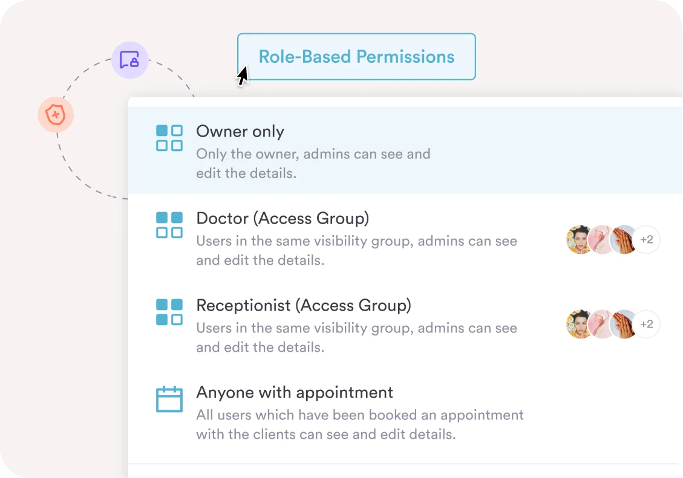Click the calendar icon for appointments
Screen dimensions: 683x478
click(169, 399)
